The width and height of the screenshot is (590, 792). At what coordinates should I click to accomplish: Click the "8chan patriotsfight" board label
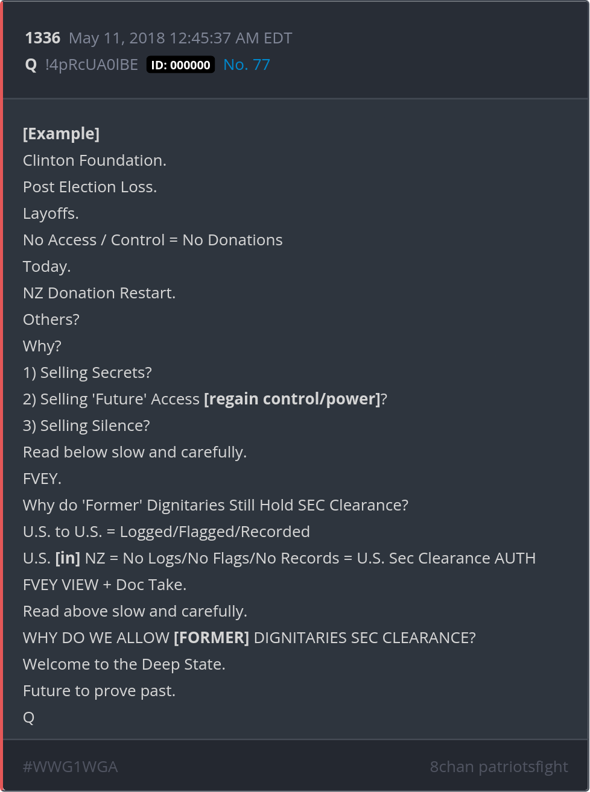click(498, 767)
